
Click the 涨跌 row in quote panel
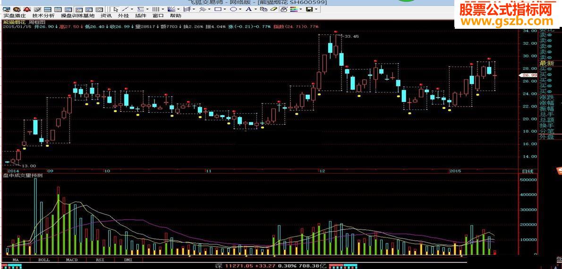[x=547, y=97]
